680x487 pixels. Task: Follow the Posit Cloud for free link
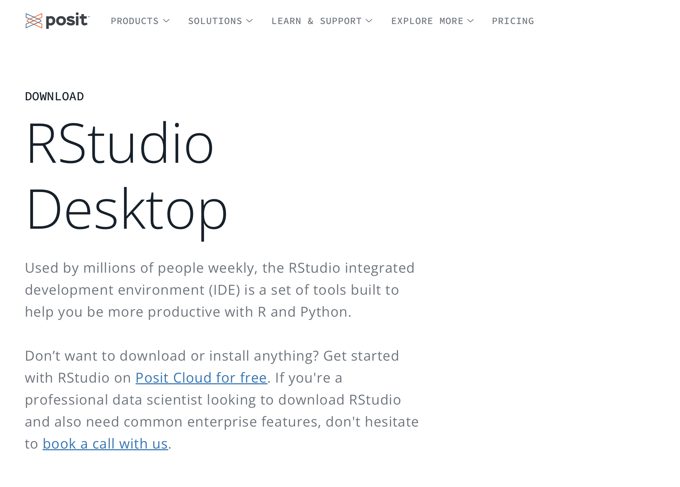pos(201,378)
